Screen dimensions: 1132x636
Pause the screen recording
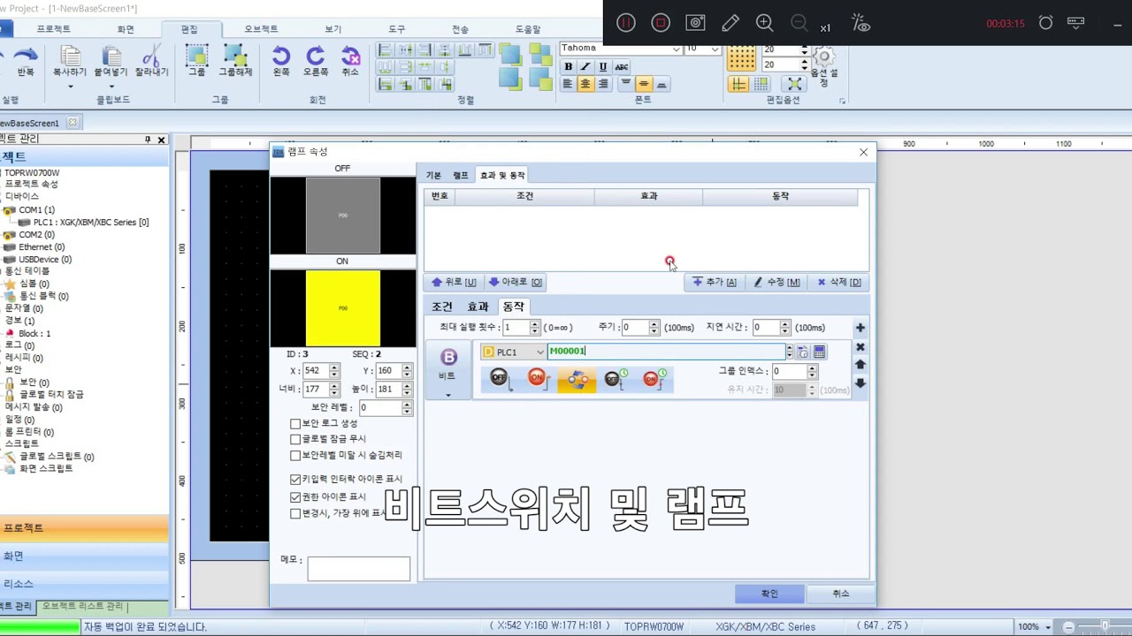coord(626,23)
